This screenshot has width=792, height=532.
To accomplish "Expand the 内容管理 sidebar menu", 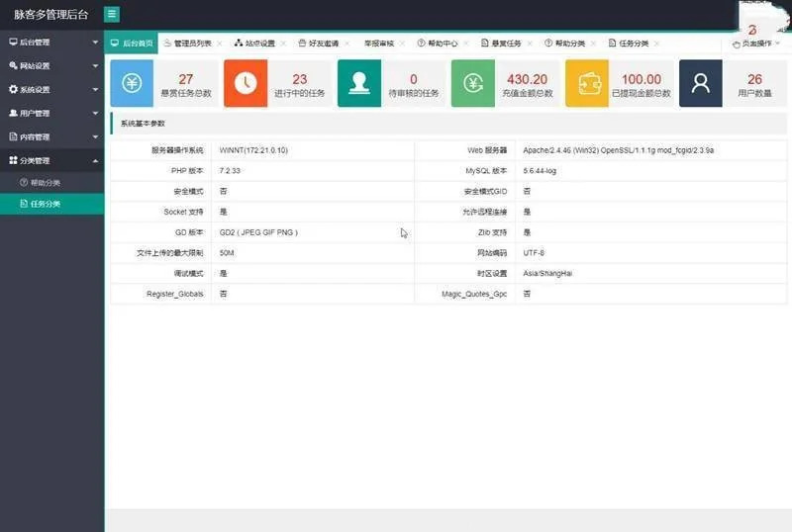I will pyautogui.click(x=51, y=137).
